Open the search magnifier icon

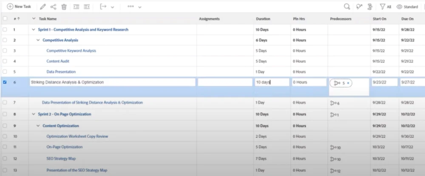point(347,7)
